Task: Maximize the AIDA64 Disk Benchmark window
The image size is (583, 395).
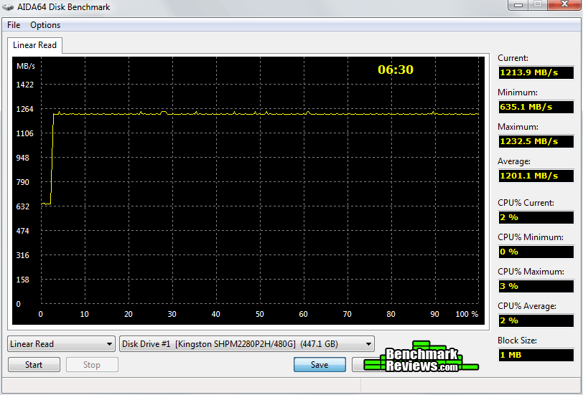Action: click(x=536, y=6)
